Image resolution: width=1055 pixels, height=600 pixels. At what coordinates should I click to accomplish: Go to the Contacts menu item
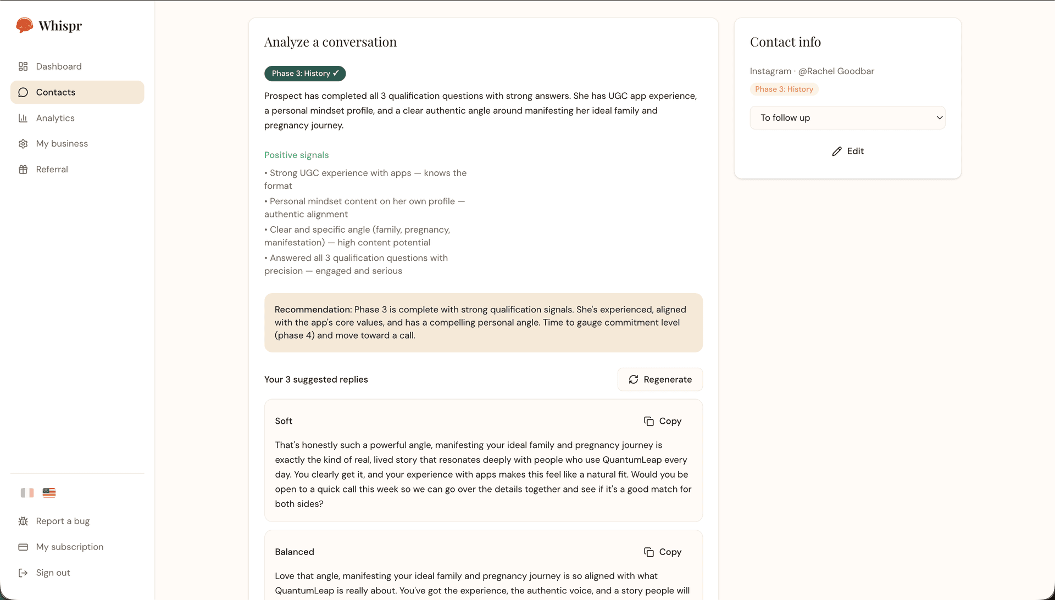pyautogui.click(x=77, y=92)
